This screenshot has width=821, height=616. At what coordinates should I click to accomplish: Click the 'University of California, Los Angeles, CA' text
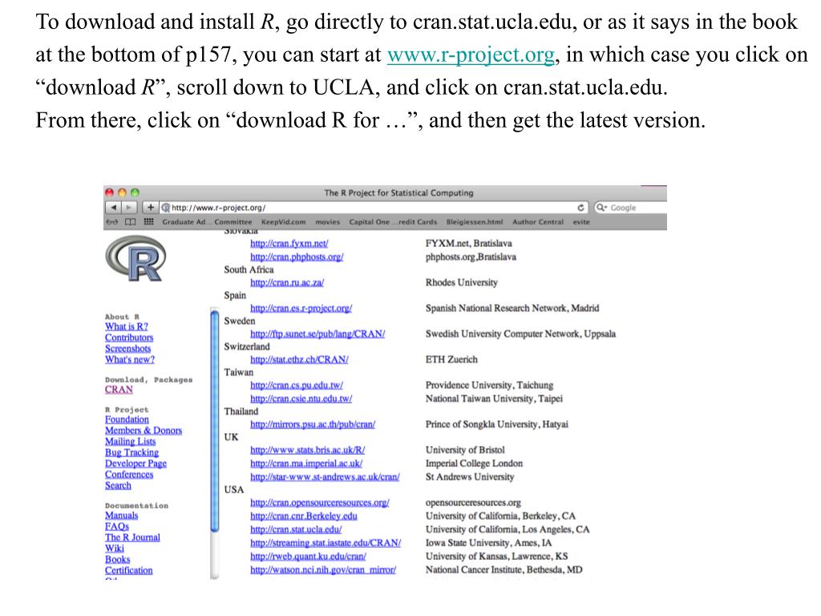click(x=508, y=529)
